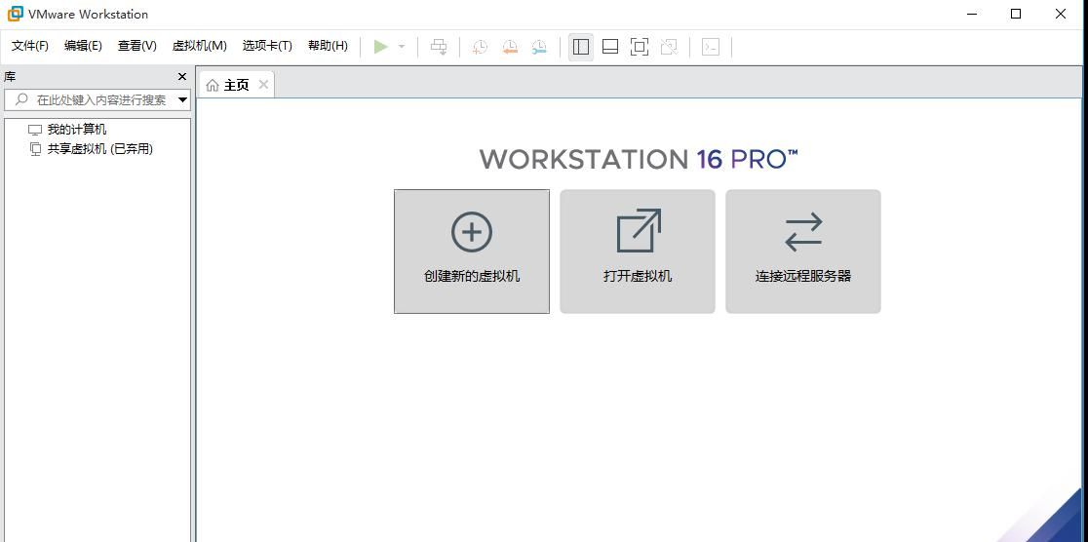This screenshot has height=542, width=1088.
Task: Toggle the show library sidebar icon
Action: 581,47
